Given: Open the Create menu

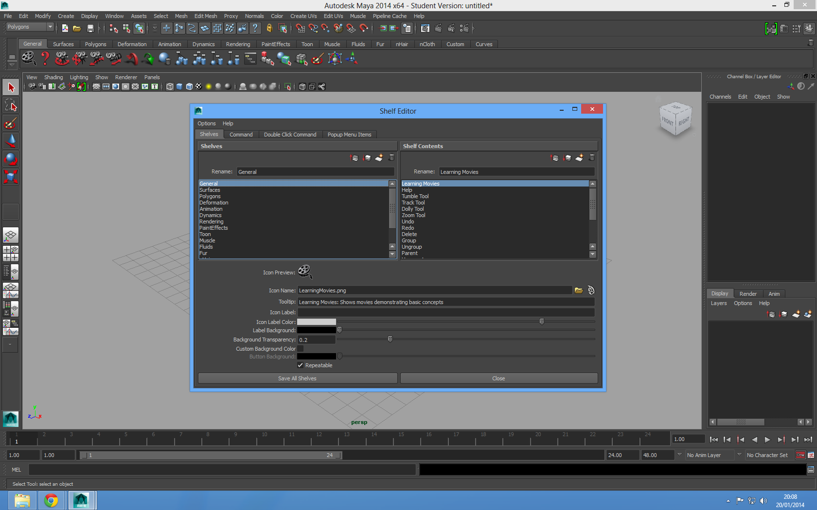Looking at the screenshot, I should (66, 16).
